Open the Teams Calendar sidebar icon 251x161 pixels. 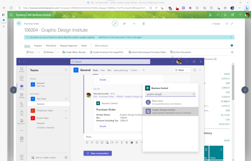point(22,95)
